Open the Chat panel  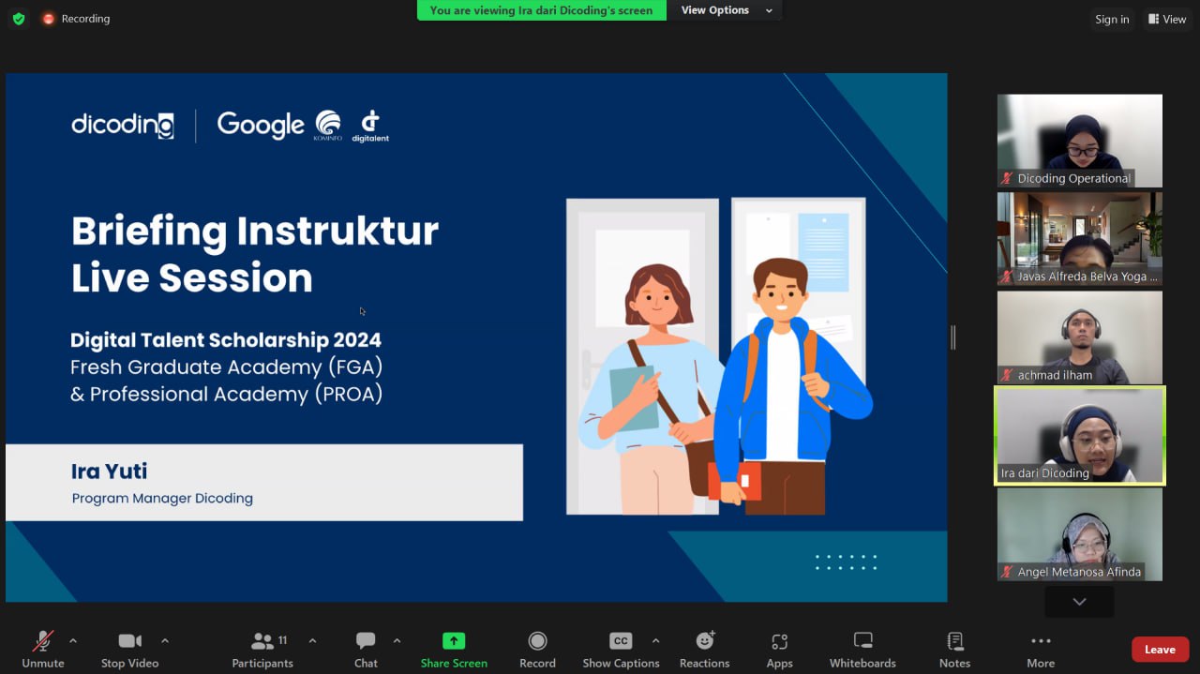366,650
